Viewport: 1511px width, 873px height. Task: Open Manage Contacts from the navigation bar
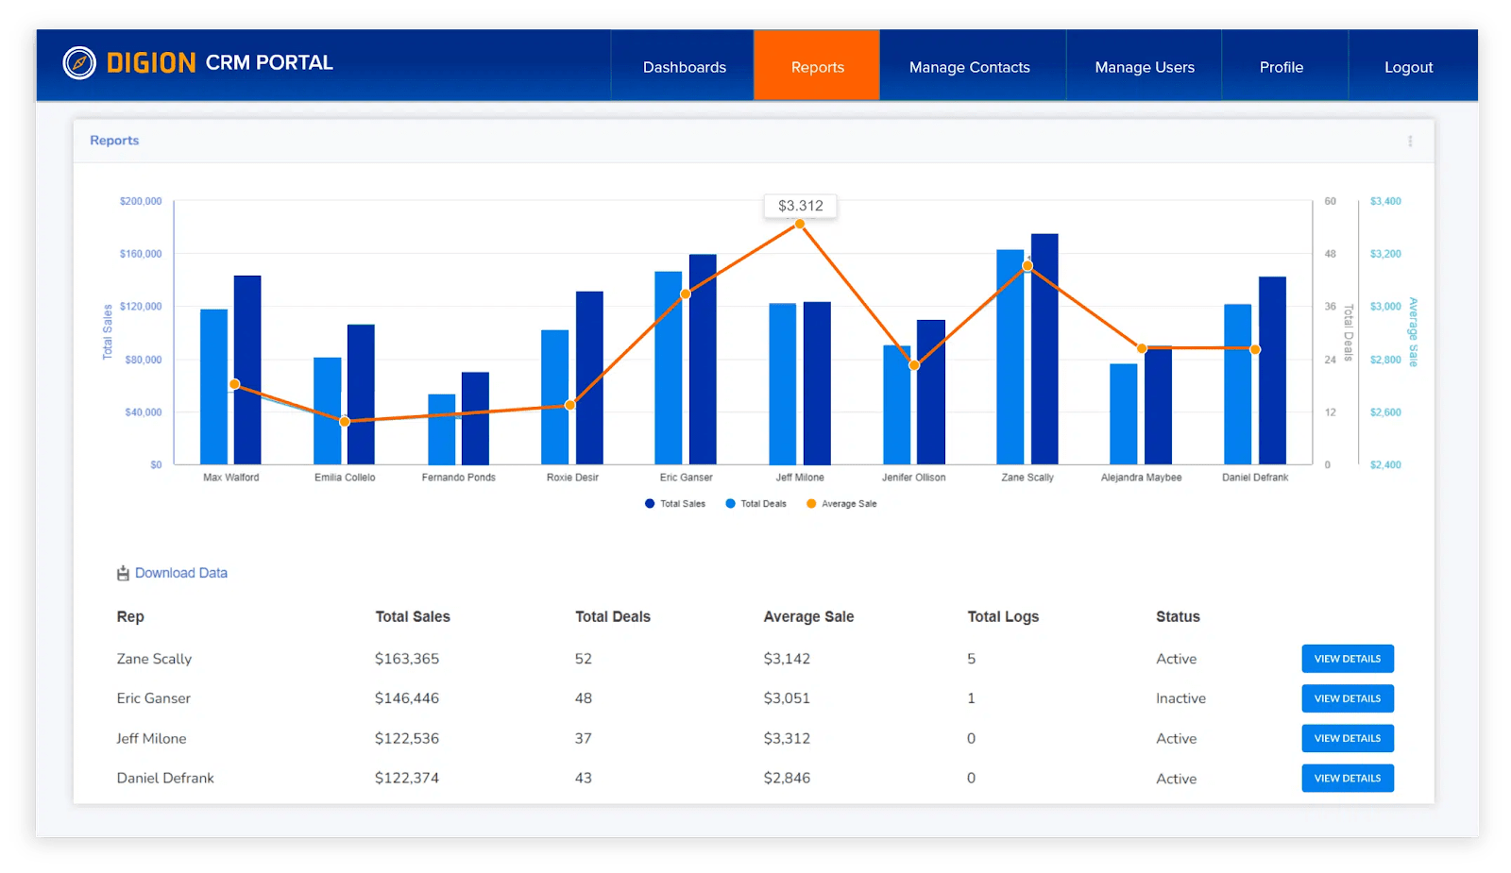coord(969,66)
